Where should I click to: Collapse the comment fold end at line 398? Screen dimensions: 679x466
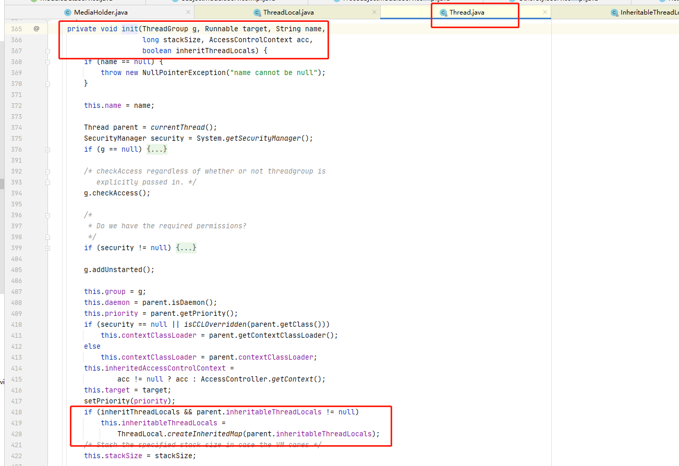[x=47, y=237]
